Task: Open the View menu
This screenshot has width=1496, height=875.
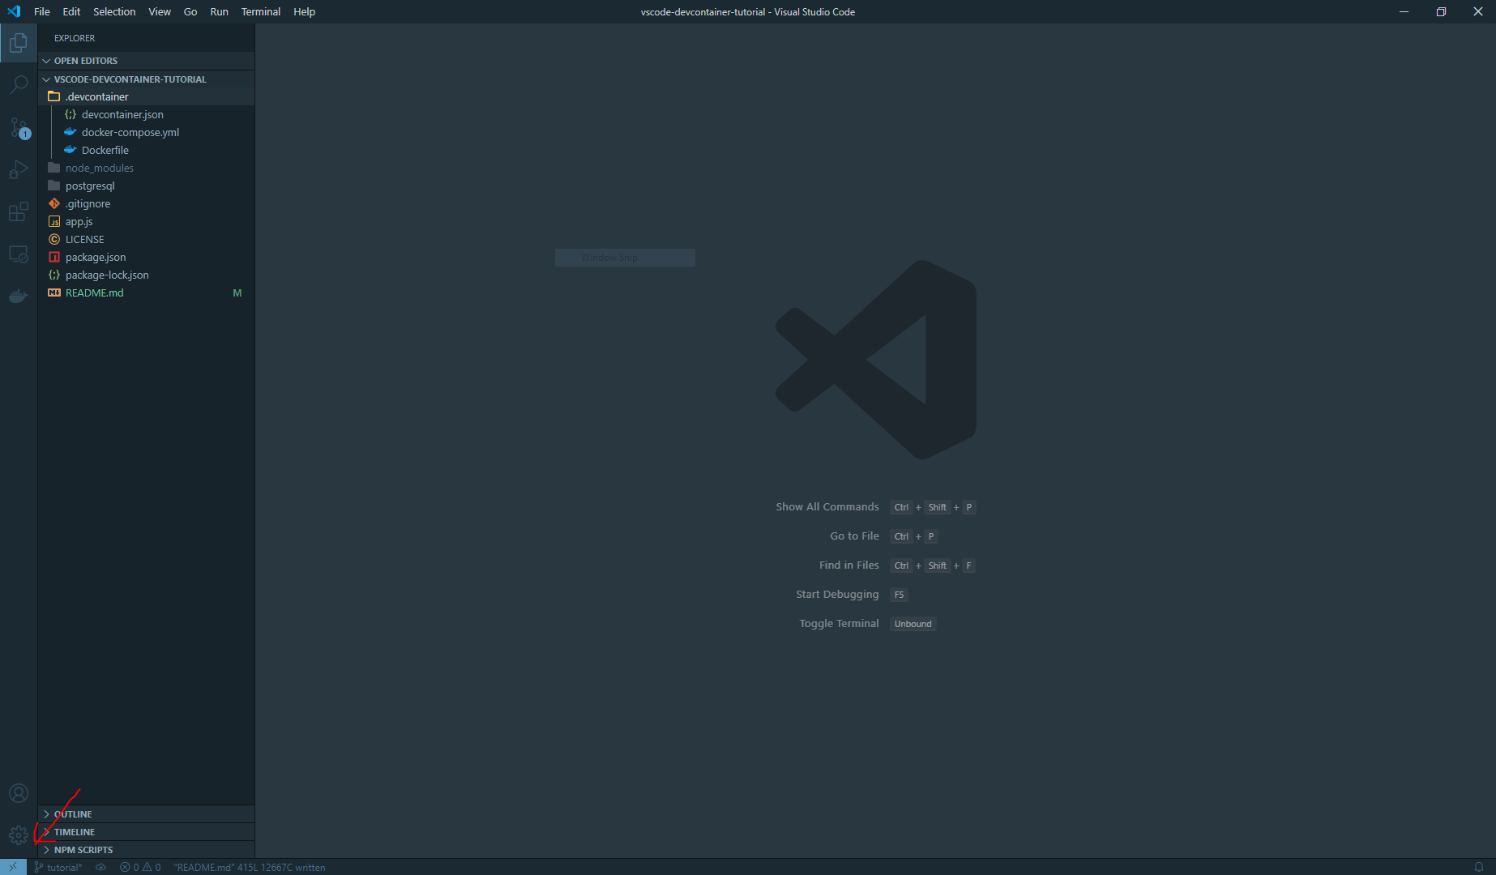Action: pyautogui.click(x=160, y=11)
